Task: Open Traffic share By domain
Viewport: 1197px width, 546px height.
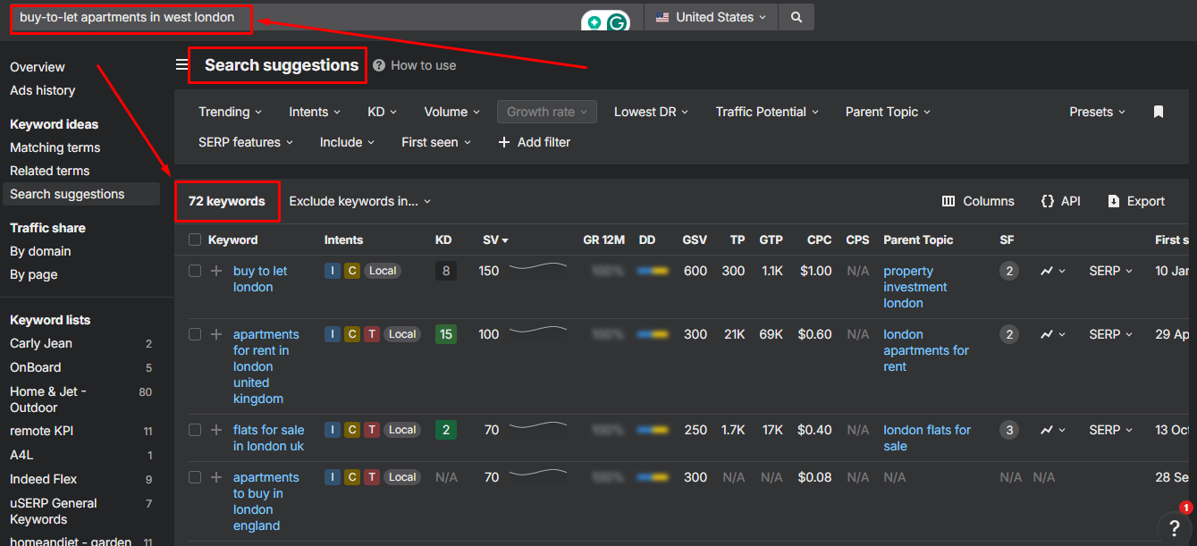Action: click(x=40, y=251)
